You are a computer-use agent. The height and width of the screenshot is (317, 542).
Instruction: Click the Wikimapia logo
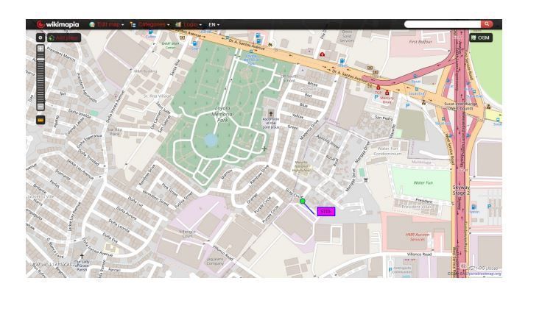click(x=57, y=24)
